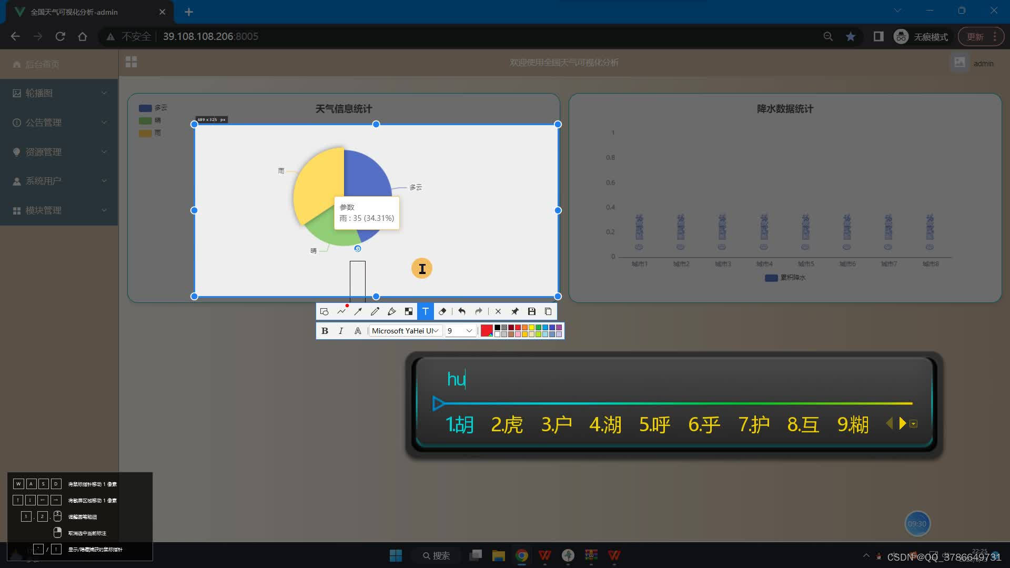1010x568 pixels.
Task: Bookmark this page with star icon
Action: pos(851,36)
